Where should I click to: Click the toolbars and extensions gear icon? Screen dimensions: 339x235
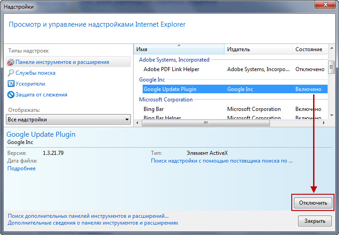tap(10, 62)
